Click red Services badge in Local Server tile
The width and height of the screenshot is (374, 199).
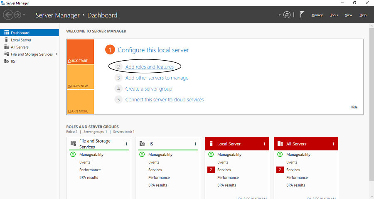[x=211, y=170]
